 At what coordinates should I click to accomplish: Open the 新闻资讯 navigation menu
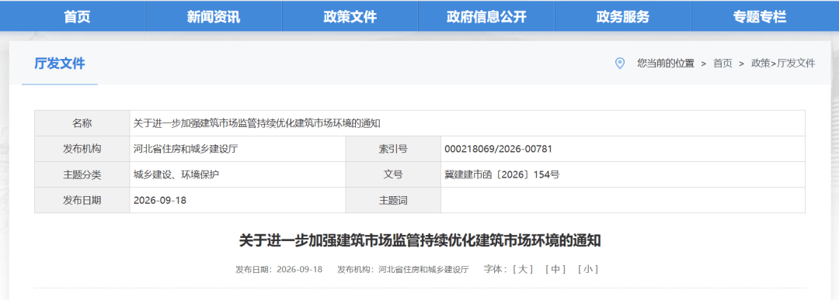[214, 16]
